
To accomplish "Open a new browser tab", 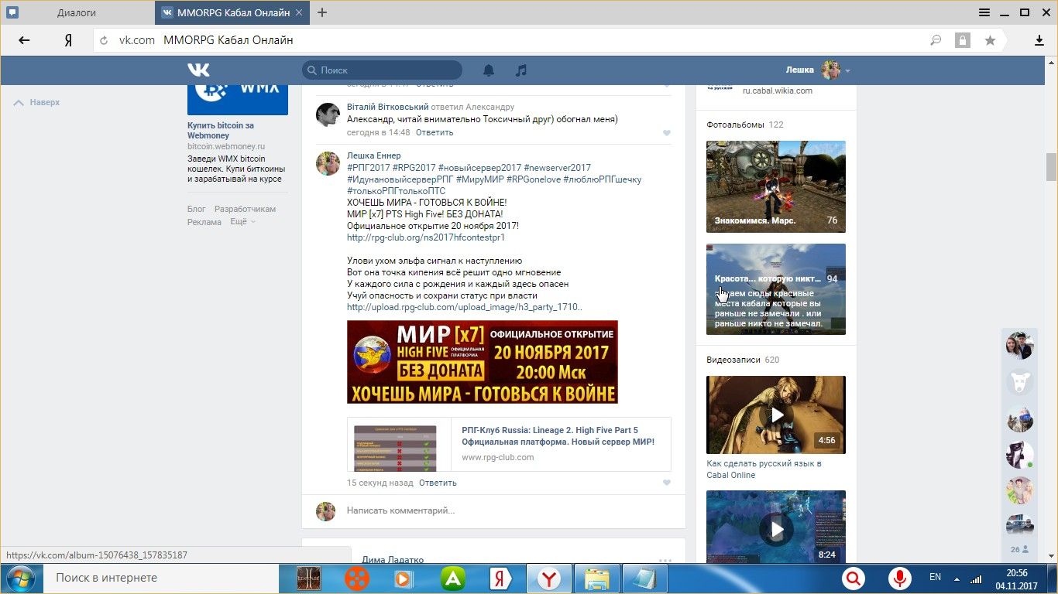I will click(322, 12).
